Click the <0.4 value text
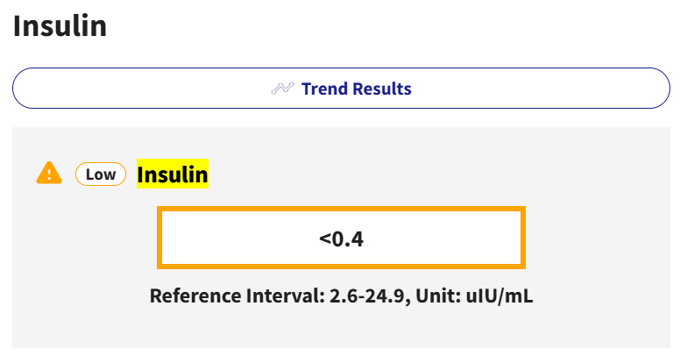Screen dimensions: 680x363 341,239
